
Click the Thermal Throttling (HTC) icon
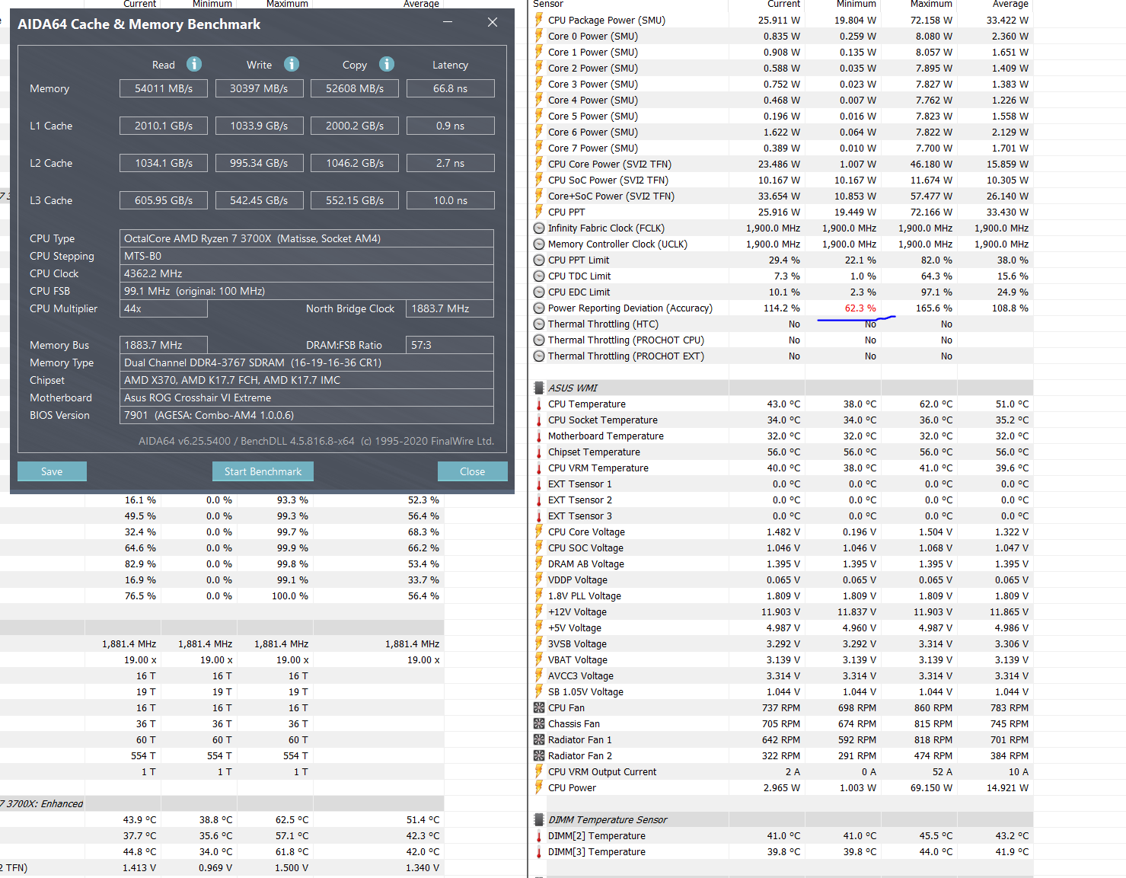pos(539,324)
